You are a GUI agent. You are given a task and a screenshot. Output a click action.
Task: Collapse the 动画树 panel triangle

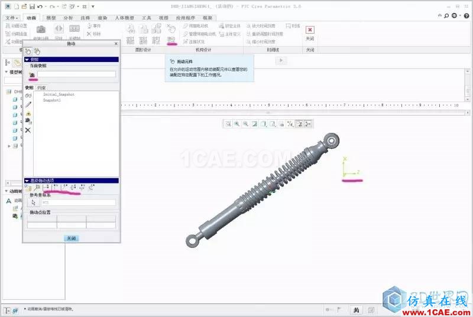pos(7,191)
